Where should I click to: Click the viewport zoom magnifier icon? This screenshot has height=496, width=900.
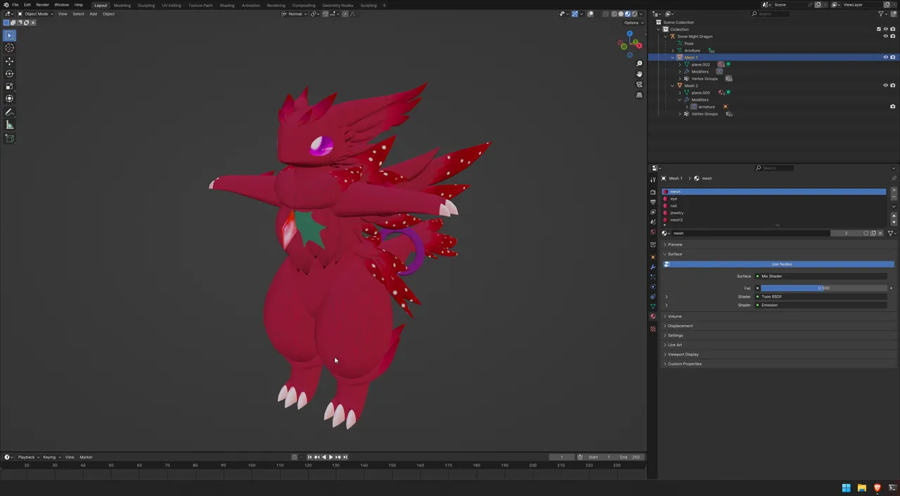click(x=639, y=64)
